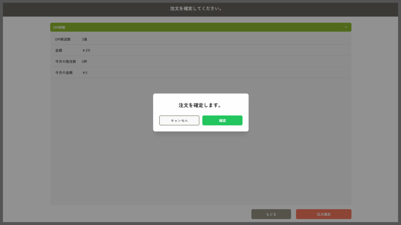The height and width of the screenshot is (225, 401).
Task: Click the キャンセル button in dialog
Action: (x=179, y=120)
